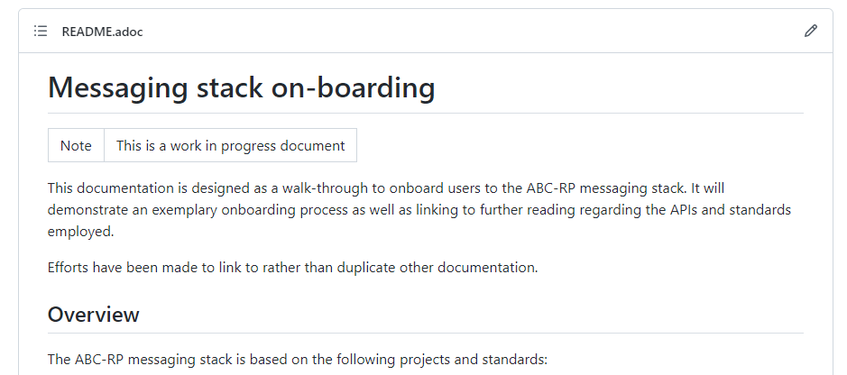This screenshot has height=375, width=847.
Task: Click the line about projects and standards
Action: pyautogui.click(x=298, y=359)
